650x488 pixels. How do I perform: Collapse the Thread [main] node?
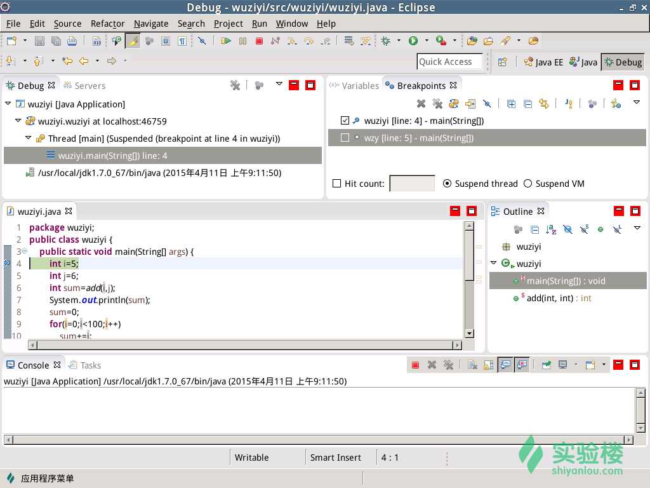click(x=28, y=137)
